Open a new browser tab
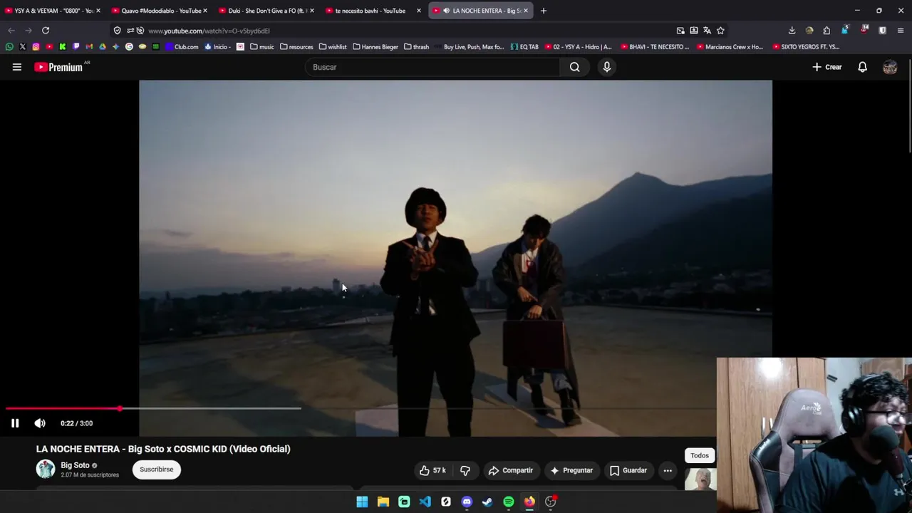This screenshot has height=513, width=912. [544, 11]
